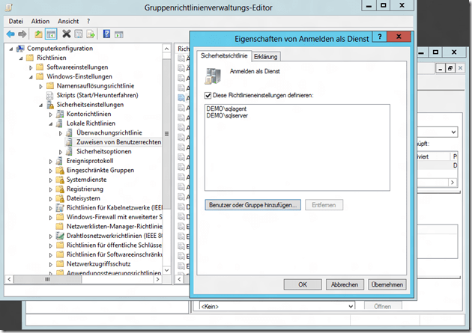Open the Datei menu
Screen dimensions: 472x333
(16, 22)
